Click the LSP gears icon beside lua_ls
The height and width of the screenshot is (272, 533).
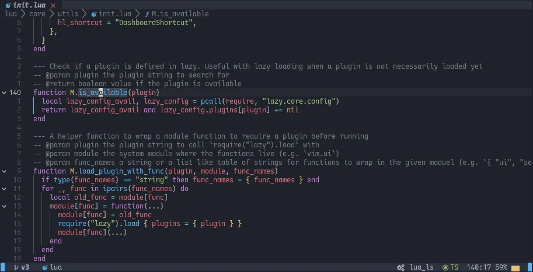400,267
